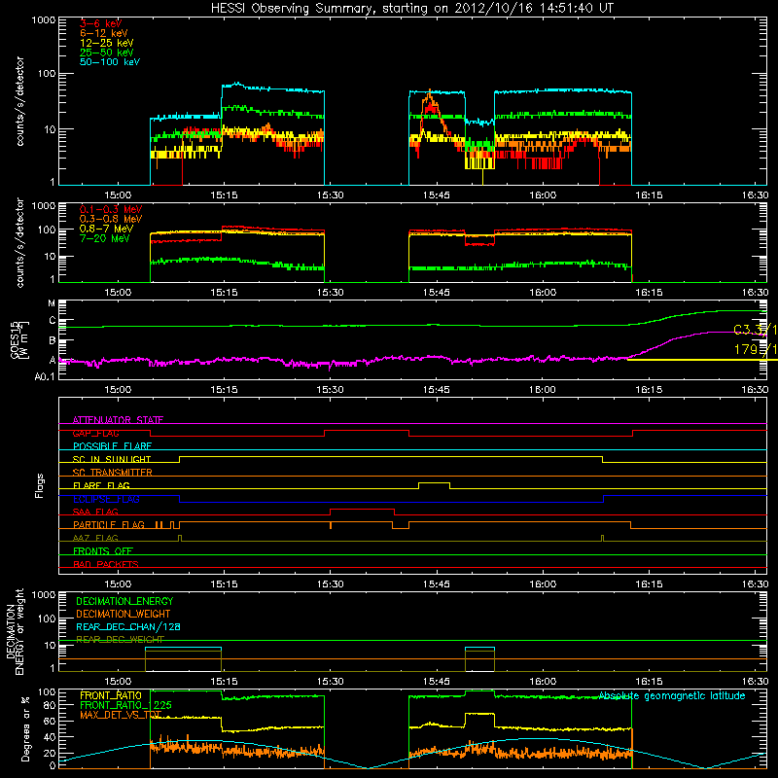Select the PARTICLE_FLAG label
Screen dimensions: 778x778
click(x=109, y=524)
